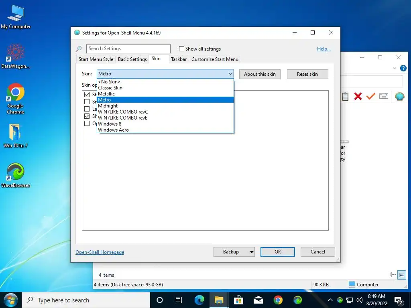Open Win 10 to 7 folder icon
This screenshot has width=411, height=308.
(16, 136)
